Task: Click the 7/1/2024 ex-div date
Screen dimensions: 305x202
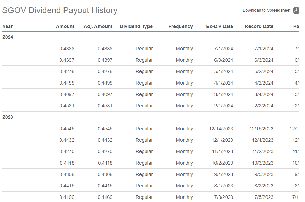Action: [223, 49]
